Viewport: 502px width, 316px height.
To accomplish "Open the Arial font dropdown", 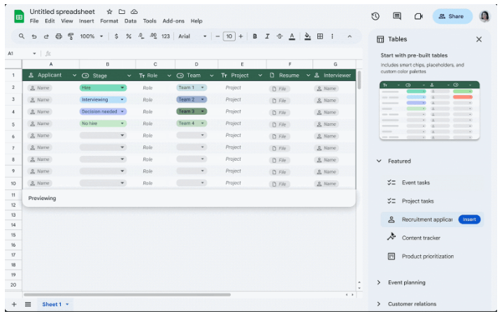I will click(192, 36).
